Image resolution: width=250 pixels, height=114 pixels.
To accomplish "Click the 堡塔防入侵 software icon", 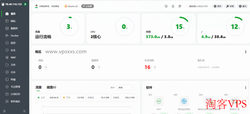I will [x=235, y=101].
